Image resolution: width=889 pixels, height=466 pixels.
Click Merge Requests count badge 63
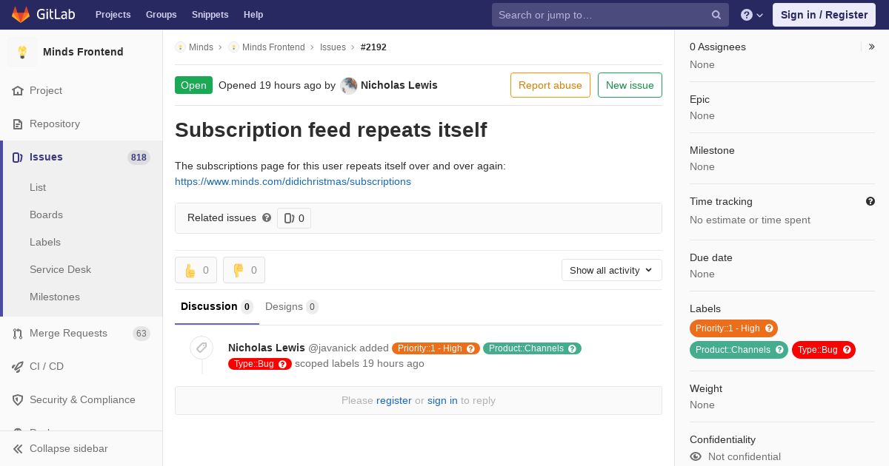click(141, 334)
